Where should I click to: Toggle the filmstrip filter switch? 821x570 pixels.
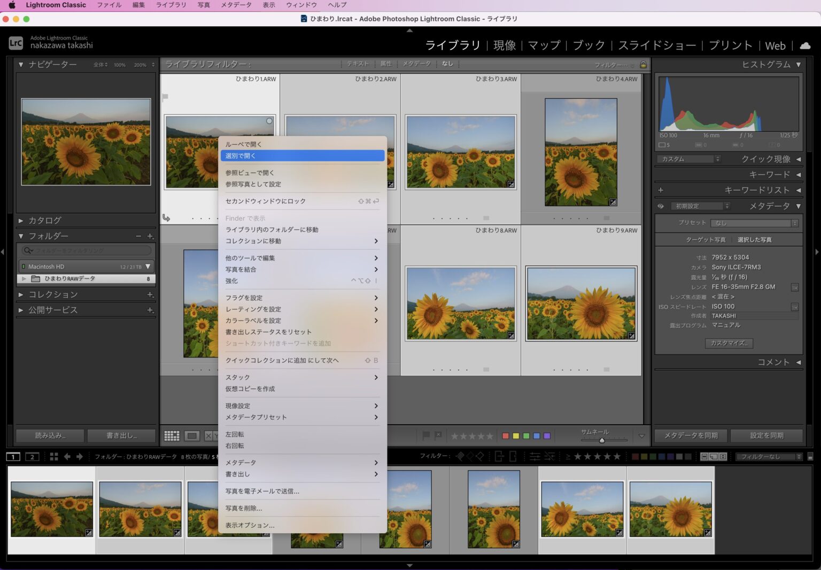click(810, 457)
